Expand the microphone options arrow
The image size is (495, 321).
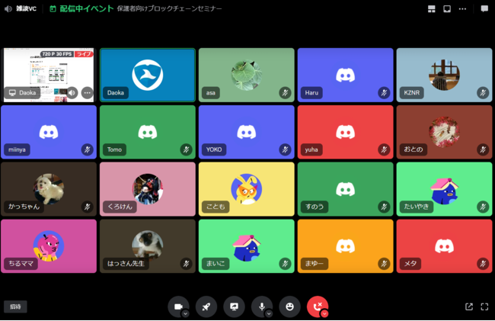point(270,313)
